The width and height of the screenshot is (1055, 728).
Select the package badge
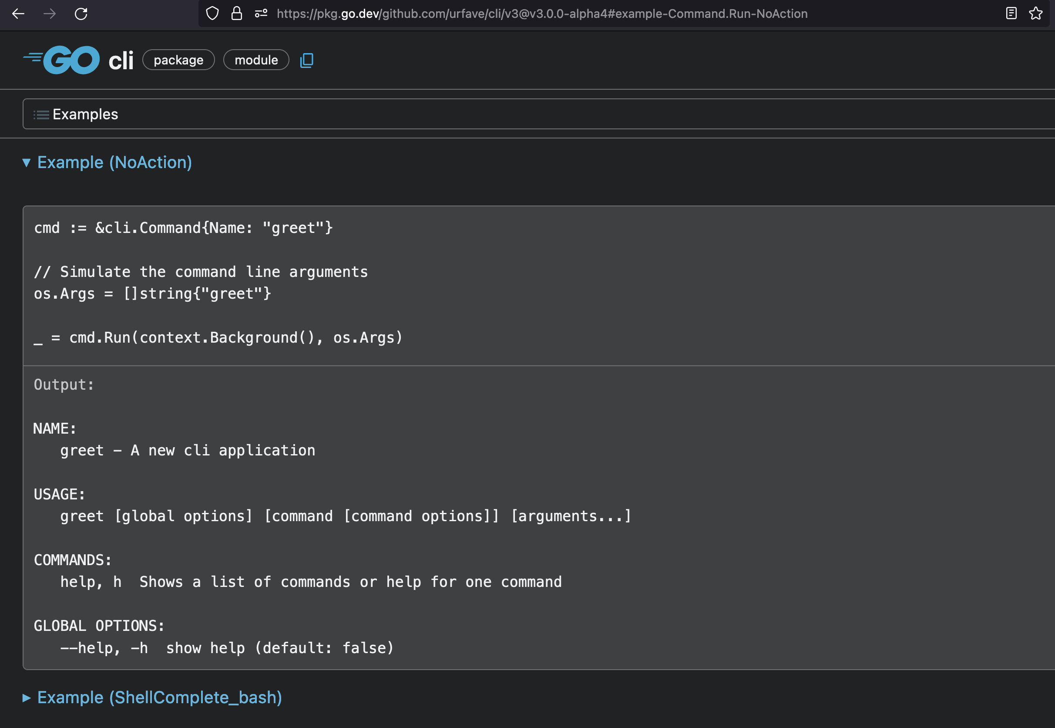(178, 59)
